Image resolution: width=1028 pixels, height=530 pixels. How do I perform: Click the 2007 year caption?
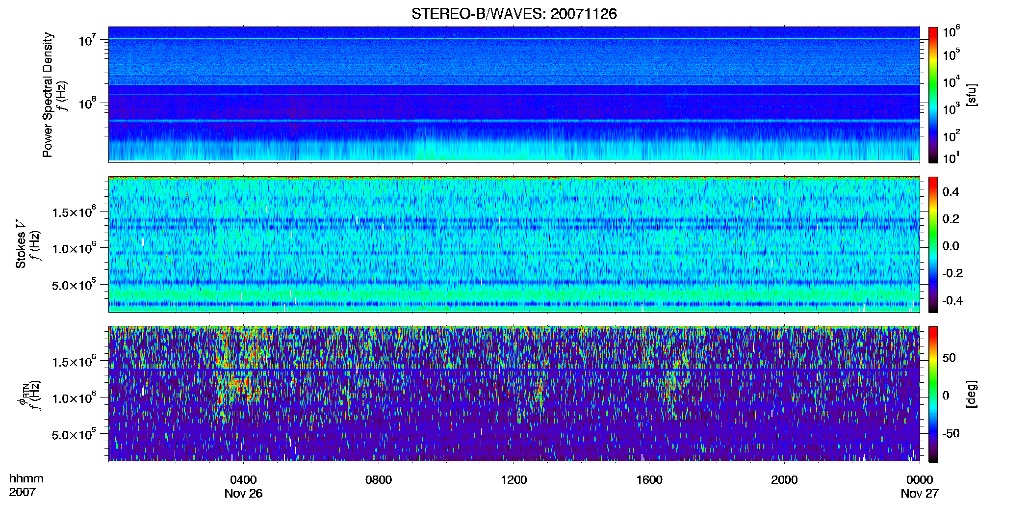(22, 492)
